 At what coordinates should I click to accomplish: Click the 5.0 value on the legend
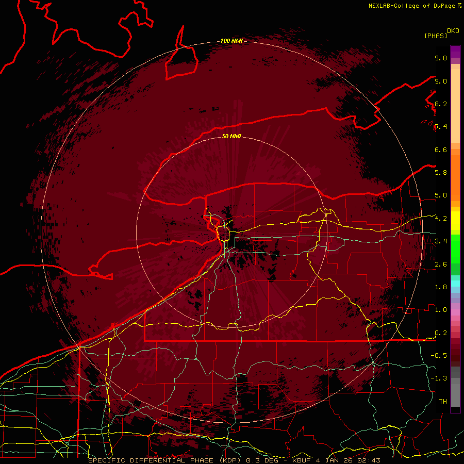coord(441,195)
